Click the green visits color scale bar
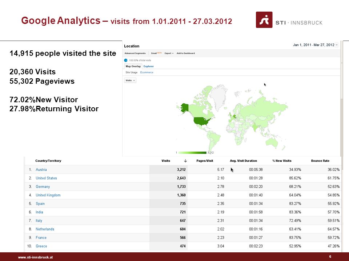349x261 pixels. [192, 153]
